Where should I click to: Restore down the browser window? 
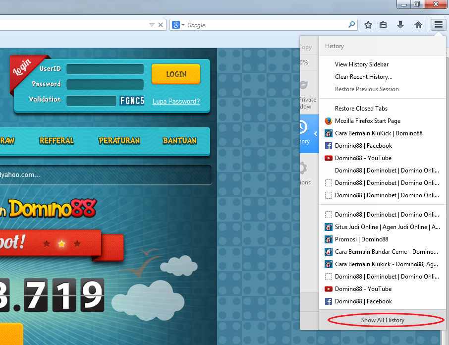tap(417, 4)
